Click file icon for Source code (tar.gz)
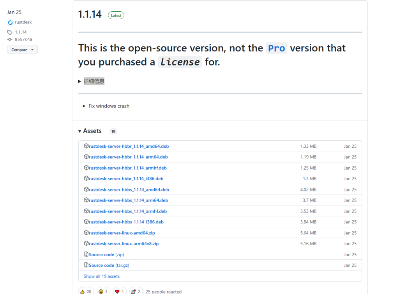Screen dimensions: 399x294 click(x=86, y=265)
